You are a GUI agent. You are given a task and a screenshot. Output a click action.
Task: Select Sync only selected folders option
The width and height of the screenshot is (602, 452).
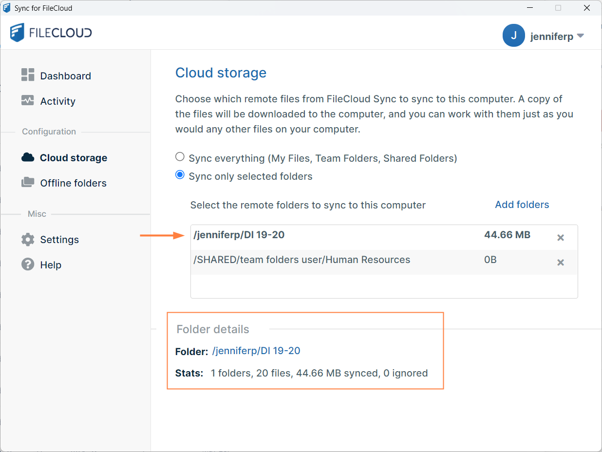(x=180, y=175)
